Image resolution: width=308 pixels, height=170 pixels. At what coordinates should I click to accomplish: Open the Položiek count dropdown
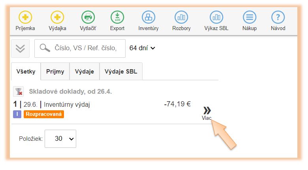[60, 139]
